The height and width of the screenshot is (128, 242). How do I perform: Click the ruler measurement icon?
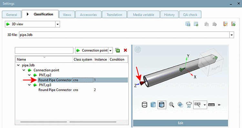tap(211, 105)
